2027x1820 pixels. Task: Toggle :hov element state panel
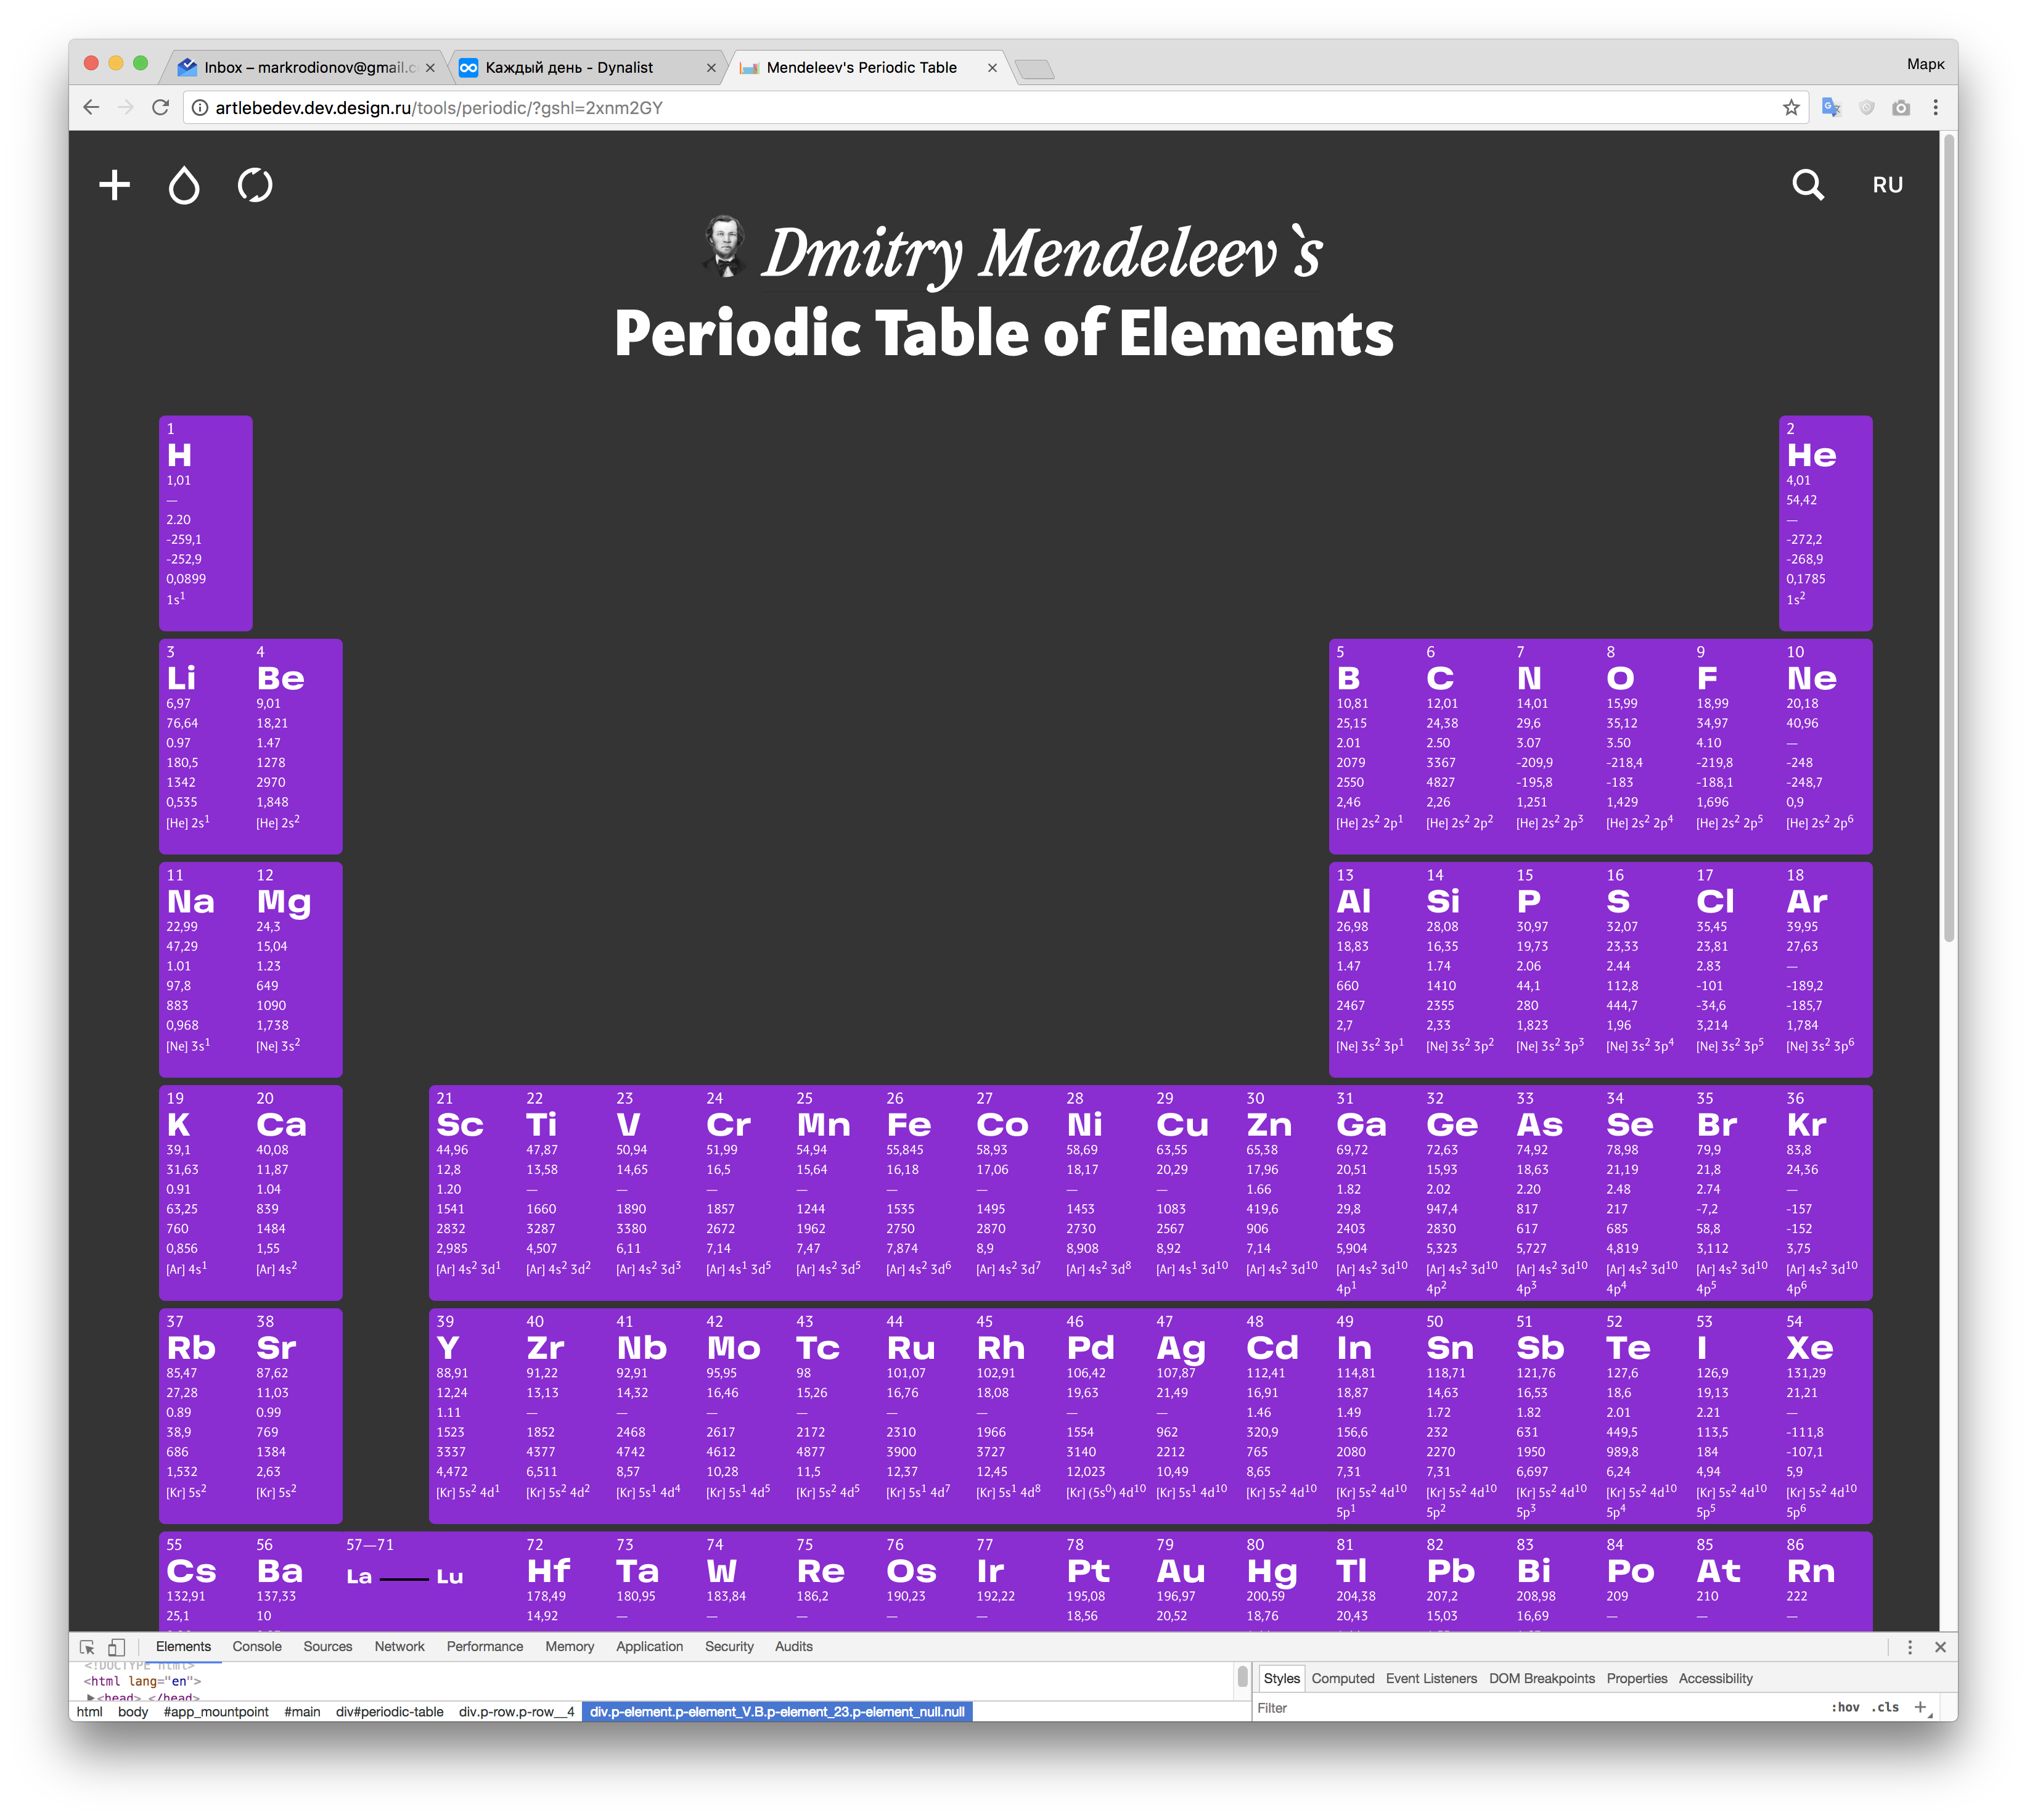[1844, 1707]
